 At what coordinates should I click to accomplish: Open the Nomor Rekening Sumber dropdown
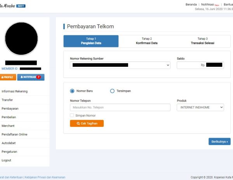pyautogui.click(x=120, y=65)
